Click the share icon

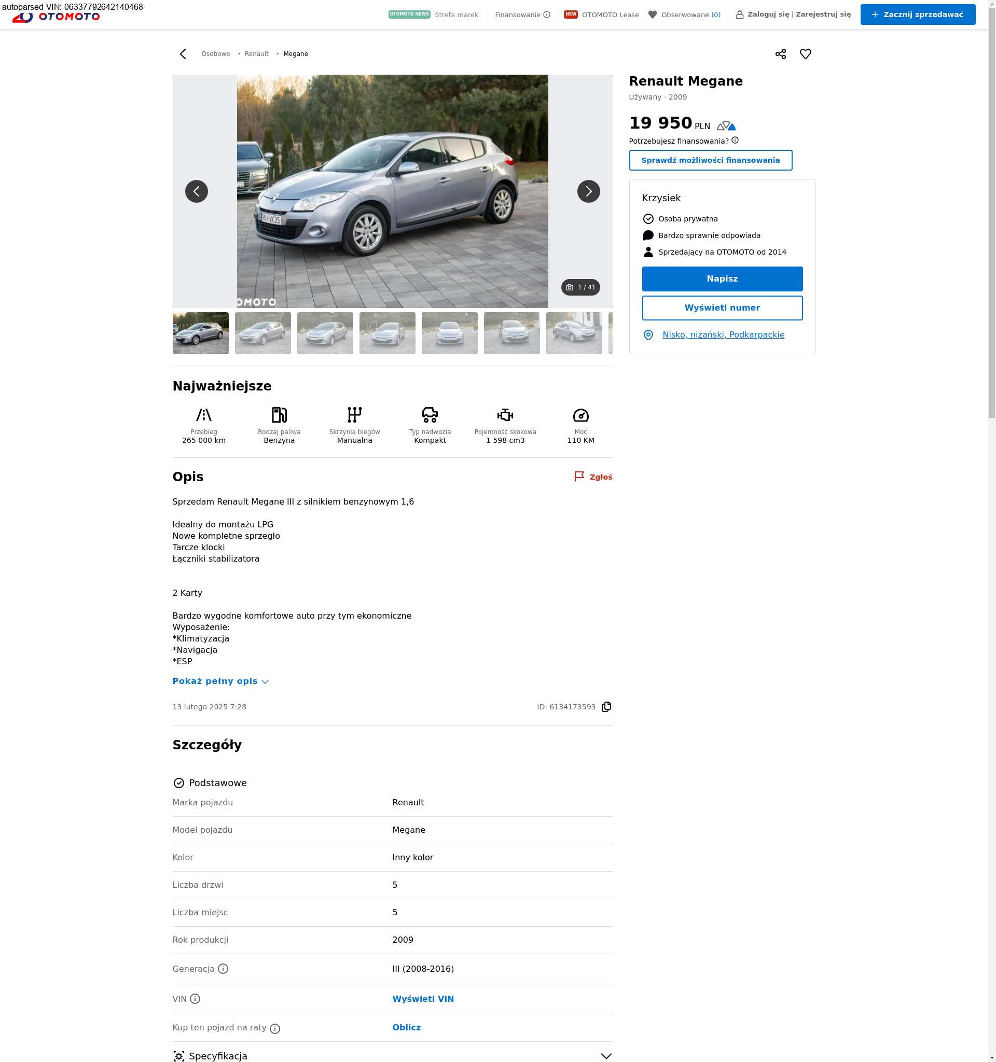coord(780,54)
